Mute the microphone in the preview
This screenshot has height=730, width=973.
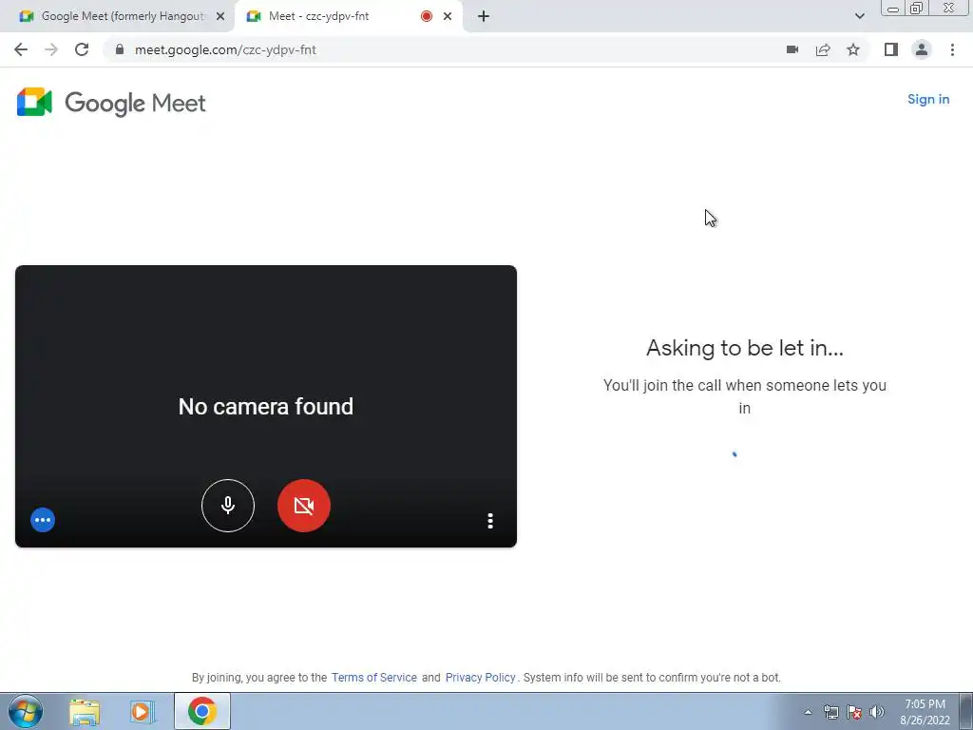pos(228,506)
